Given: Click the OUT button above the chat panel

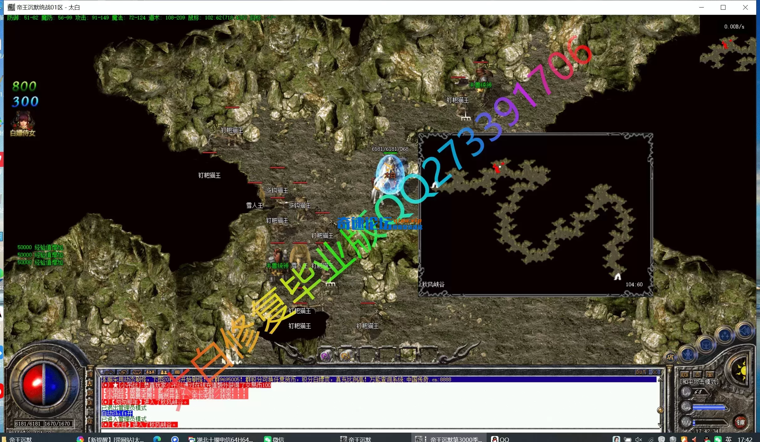Looking at the screenshot, I should tap(640, 372).
